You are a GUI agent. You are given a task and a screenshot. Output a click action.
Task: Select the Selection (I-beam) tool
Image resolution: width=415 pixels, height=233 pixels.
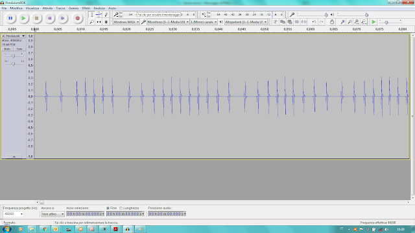[x=92, y=15]
